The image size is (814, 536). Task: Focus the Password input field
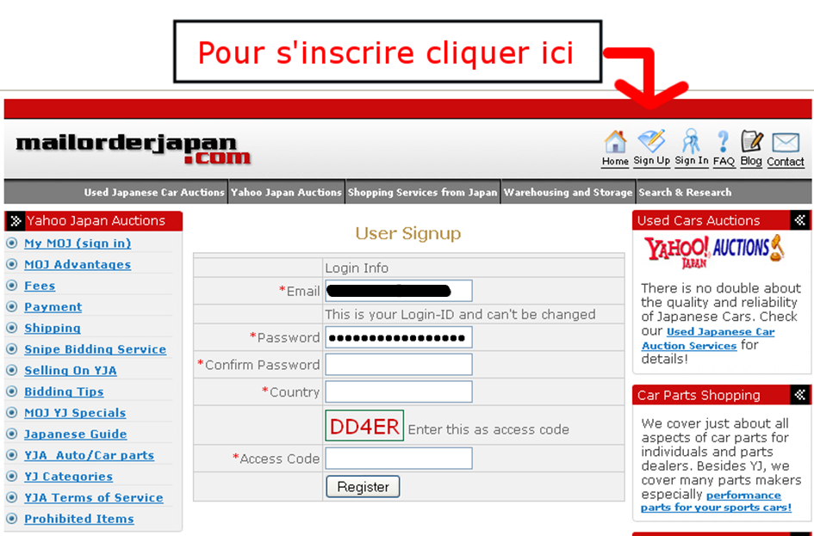[x=399, y=338]
